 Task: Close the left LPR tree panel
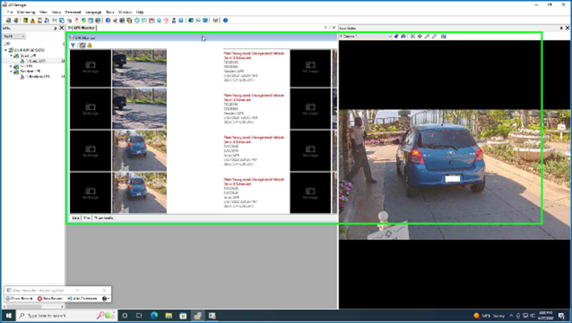62,27
